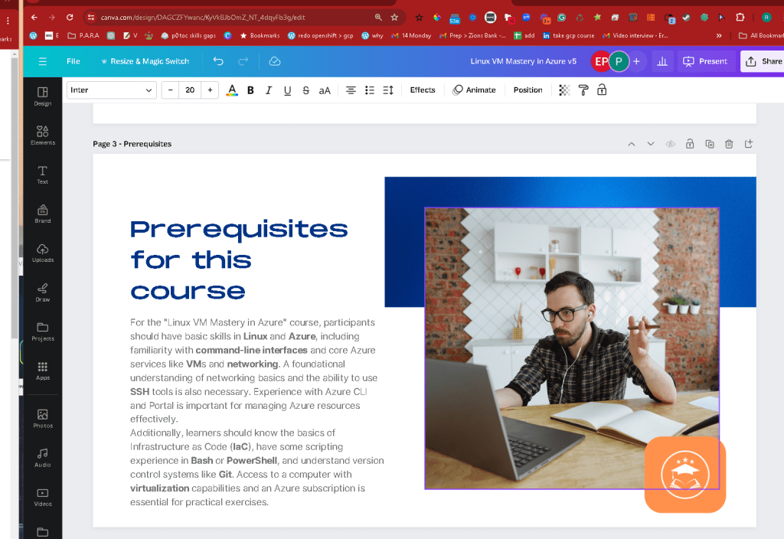784x539 pixels.
Task: Click the font size field showing 20
Action: click(190, 90)
